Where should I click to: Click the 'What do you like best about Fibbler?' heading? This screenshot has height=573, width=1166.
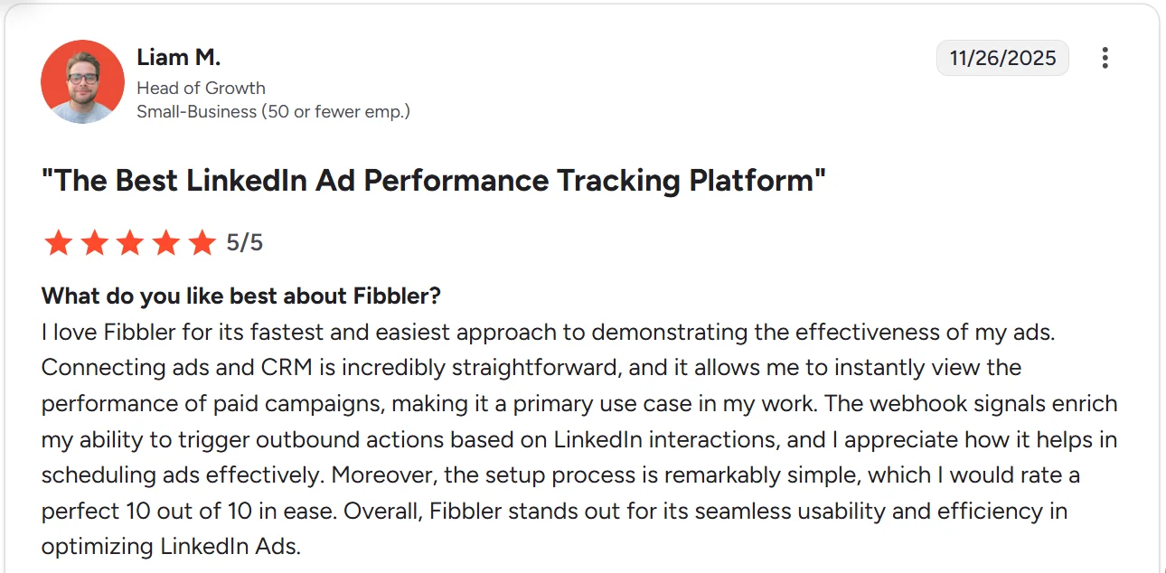pyautogui.click(x=240, y=296)
